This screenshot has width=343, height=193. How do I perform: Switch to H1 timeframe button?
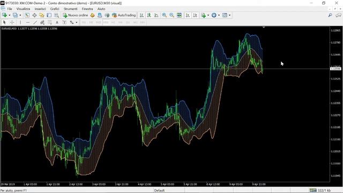[x=113, y=23]
